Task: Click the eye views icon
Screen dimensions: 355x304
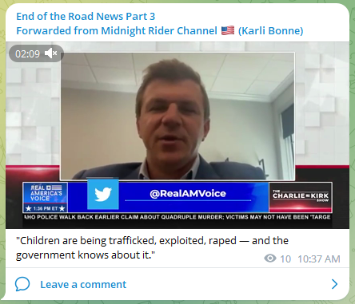Action: pyautogui.click(x=270, y=259)
